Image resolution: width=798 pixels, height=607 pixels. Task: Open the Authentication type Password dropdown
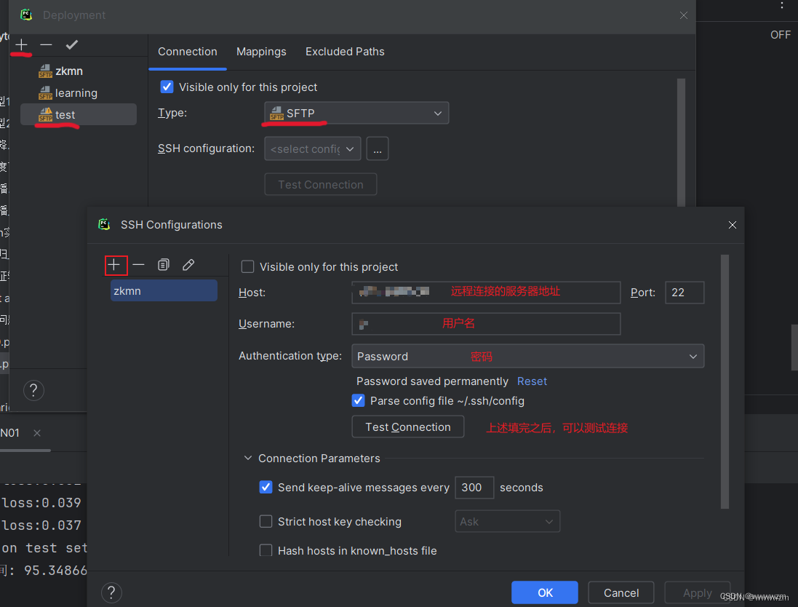coord(528,357)
